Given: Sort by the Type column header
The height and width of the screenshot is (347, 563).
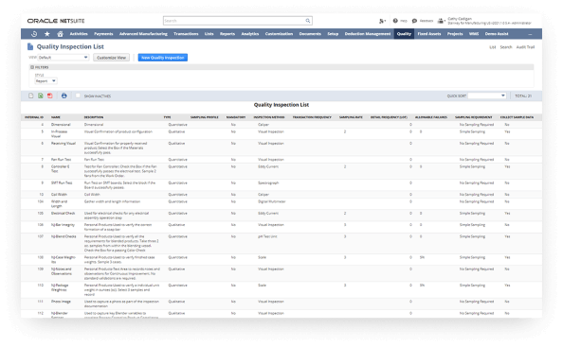Looking at the screenshot, I should [168, 117].
